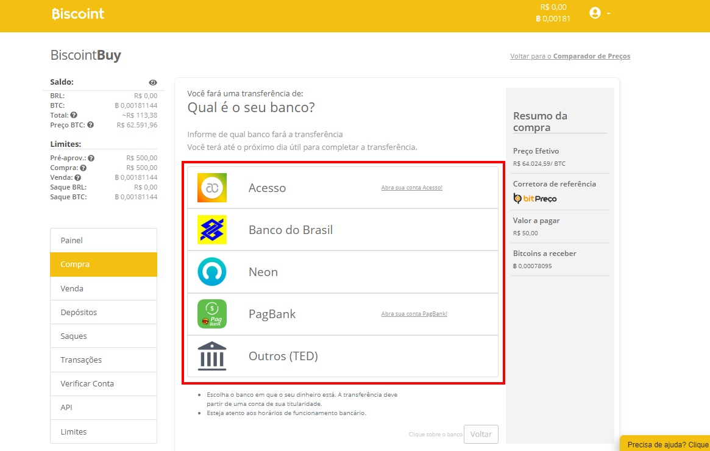Open Verificar Conta in the side menu

(x=104, y=383)
